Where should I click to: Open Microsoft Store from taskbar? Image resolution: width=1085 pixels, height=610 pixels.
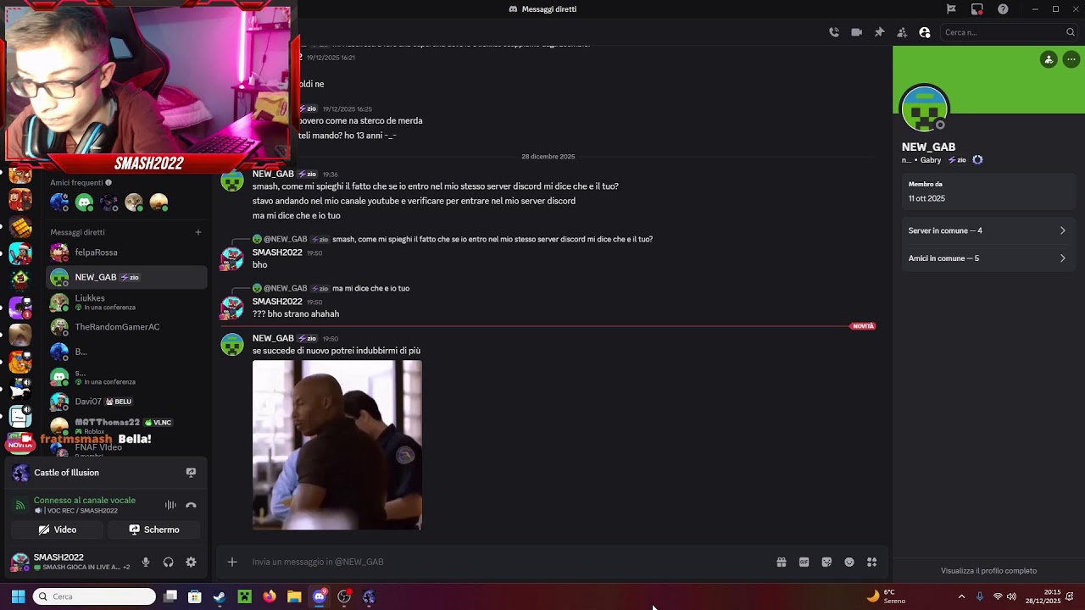tap(195, 596)
